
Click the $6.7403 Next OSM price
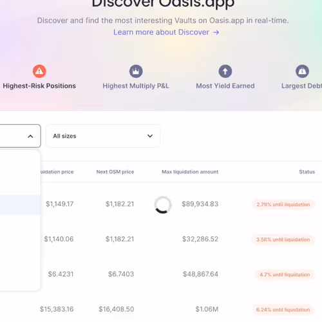pos(121,274)
